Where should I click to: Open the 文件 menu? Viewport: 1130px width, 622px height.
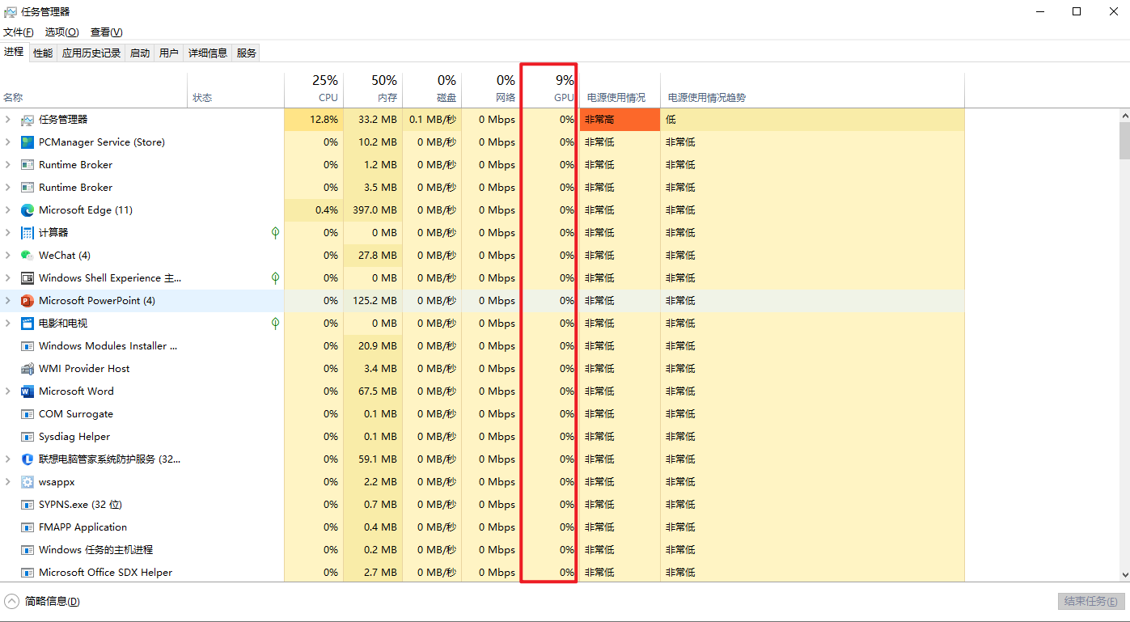tap(18, 32)
